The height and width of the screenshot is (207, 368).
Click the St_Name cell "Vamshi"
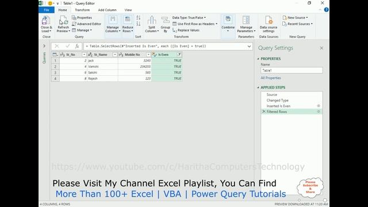tap(102, 67)
